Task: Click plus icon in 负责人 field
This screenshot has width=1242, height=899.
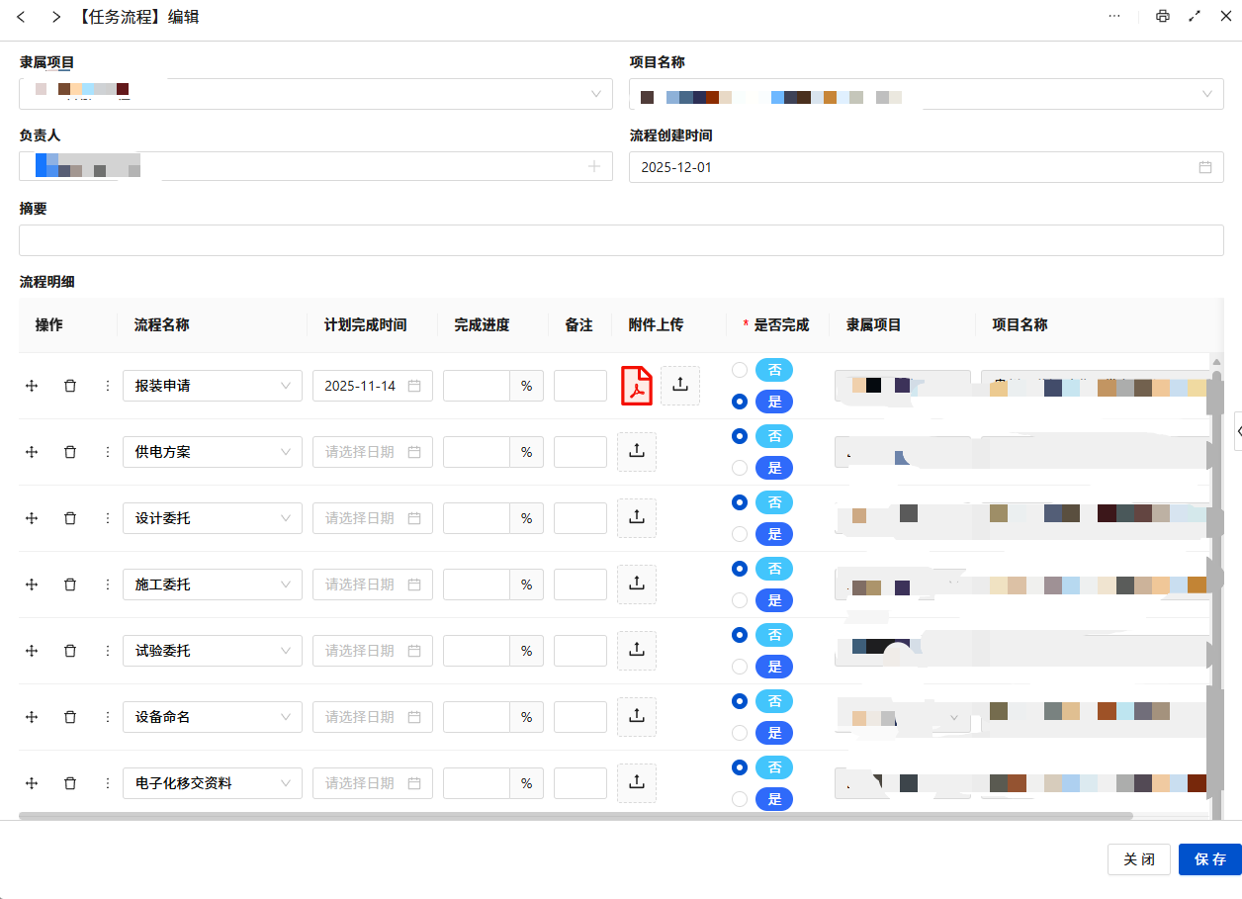Action: click(594, 166)
